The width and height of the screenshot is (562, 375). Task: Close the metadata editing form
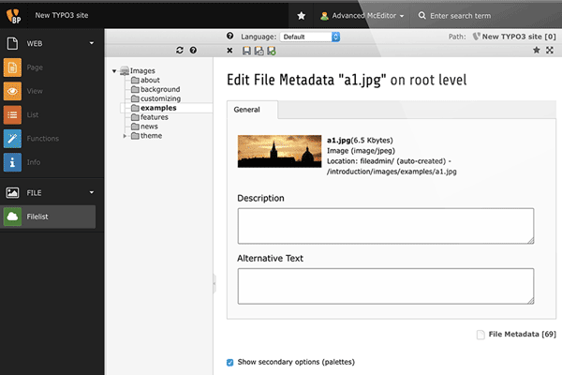click(230, 50)
